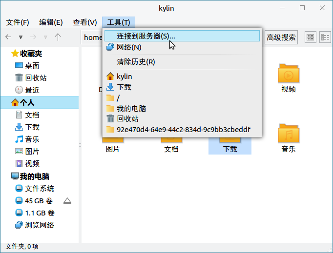Select the 文档 folder label
The image size is (333, 253).
tap(171, 149)
